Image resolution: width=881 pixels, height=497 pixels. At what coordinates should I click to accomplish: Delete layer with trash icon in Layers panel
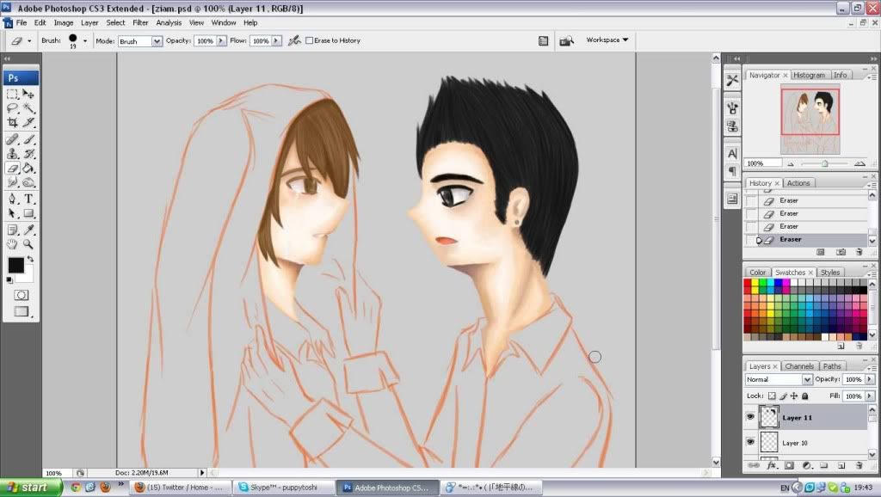(859, 465)
